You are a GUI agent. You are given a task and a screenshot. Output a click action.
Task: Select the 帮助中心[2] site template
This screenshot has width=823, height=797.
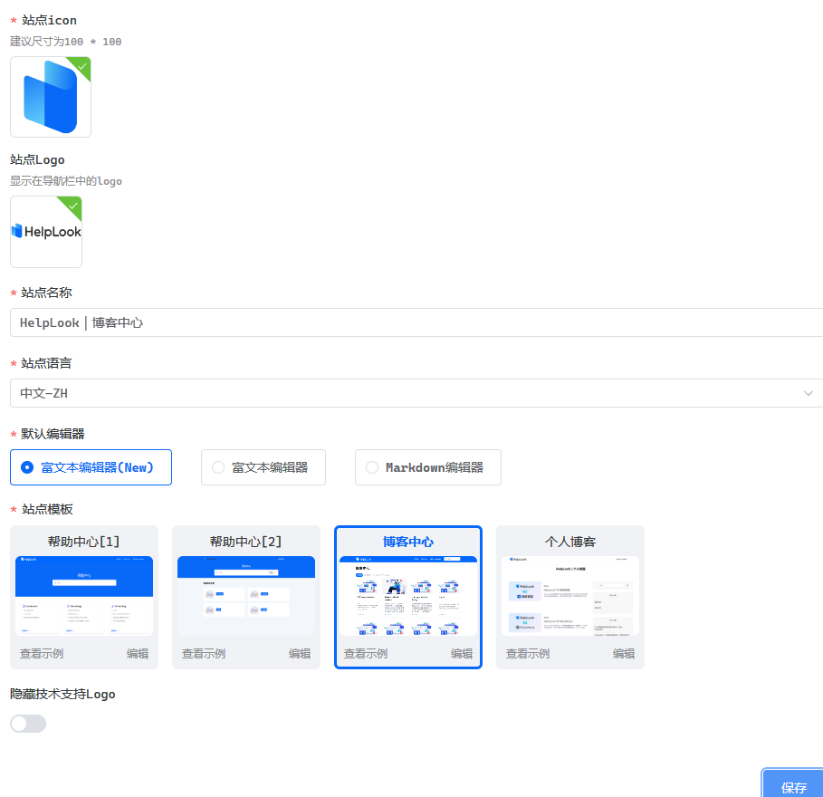tap(245, 598)
